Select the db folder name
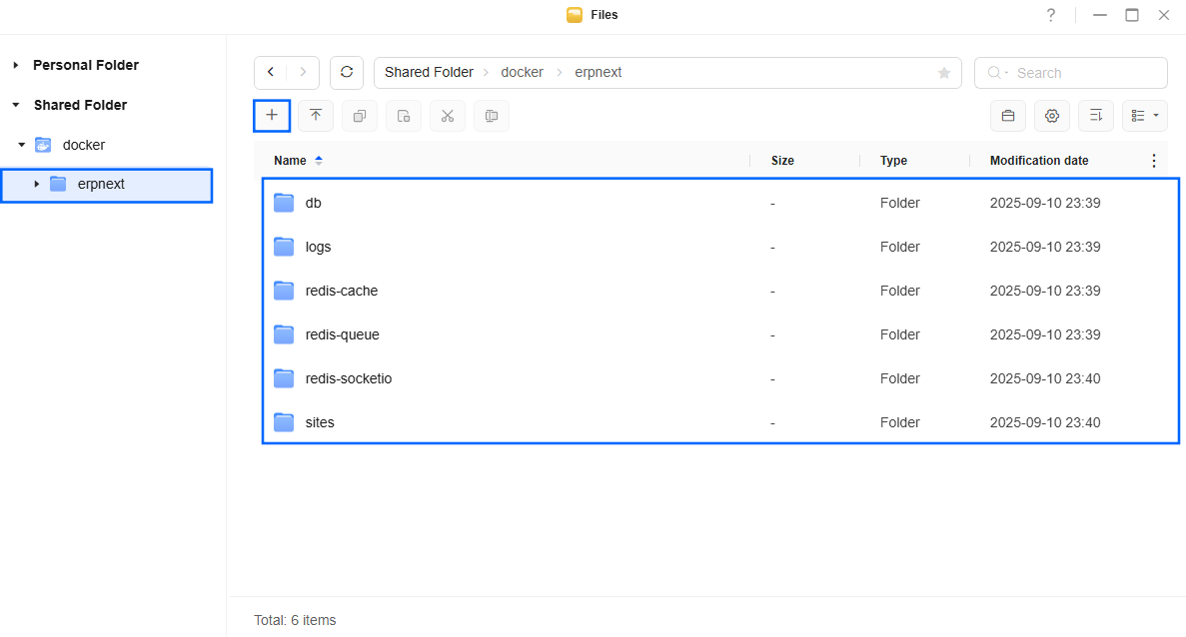This screenshot has width=1186, height=637. coord(313,203)
